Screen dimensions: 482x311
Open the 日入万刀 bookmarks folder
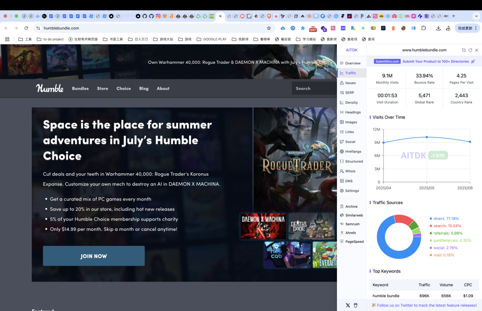[138, 39]
